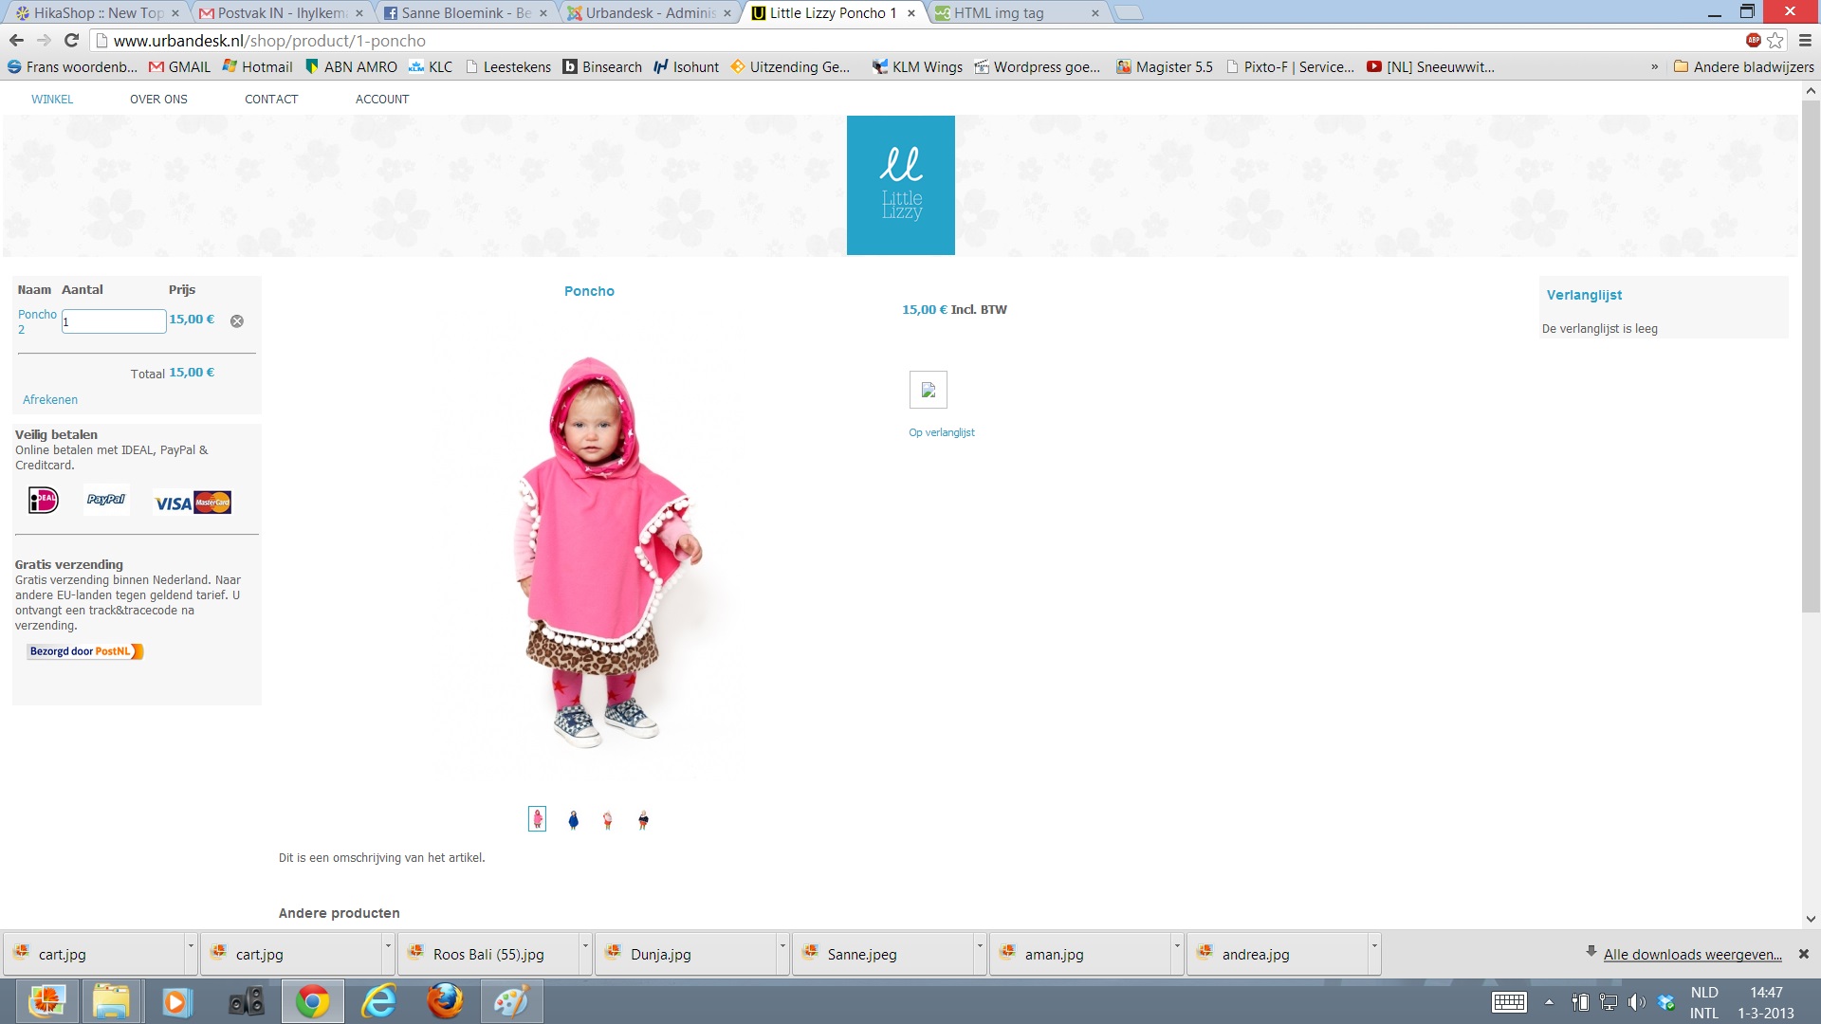
Task: Open the OVER ONS menu item
Action: 158,99
